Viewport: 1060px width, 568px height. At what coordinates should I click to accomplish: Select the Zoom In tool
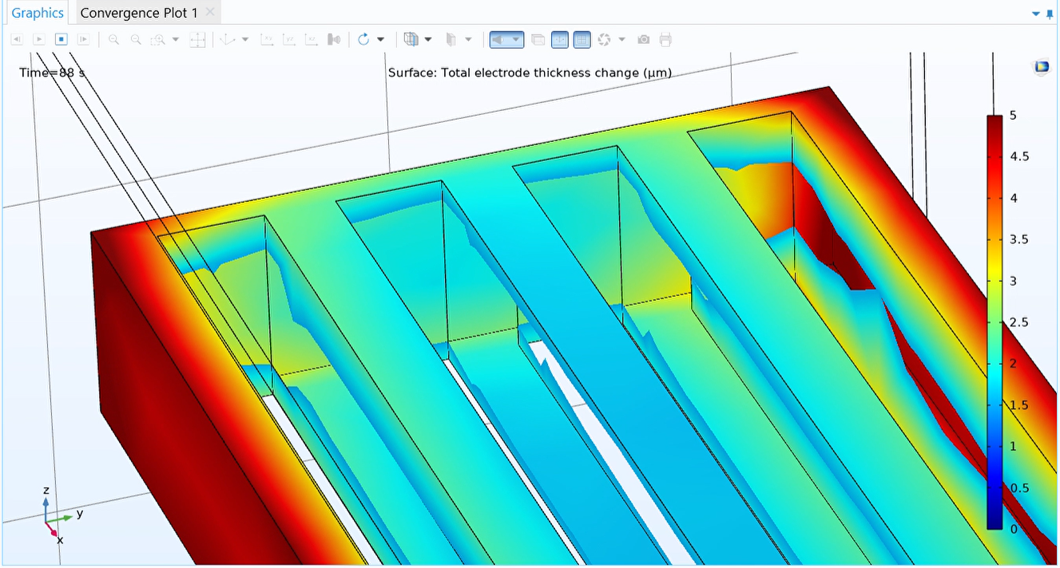[x=113, y=39]
